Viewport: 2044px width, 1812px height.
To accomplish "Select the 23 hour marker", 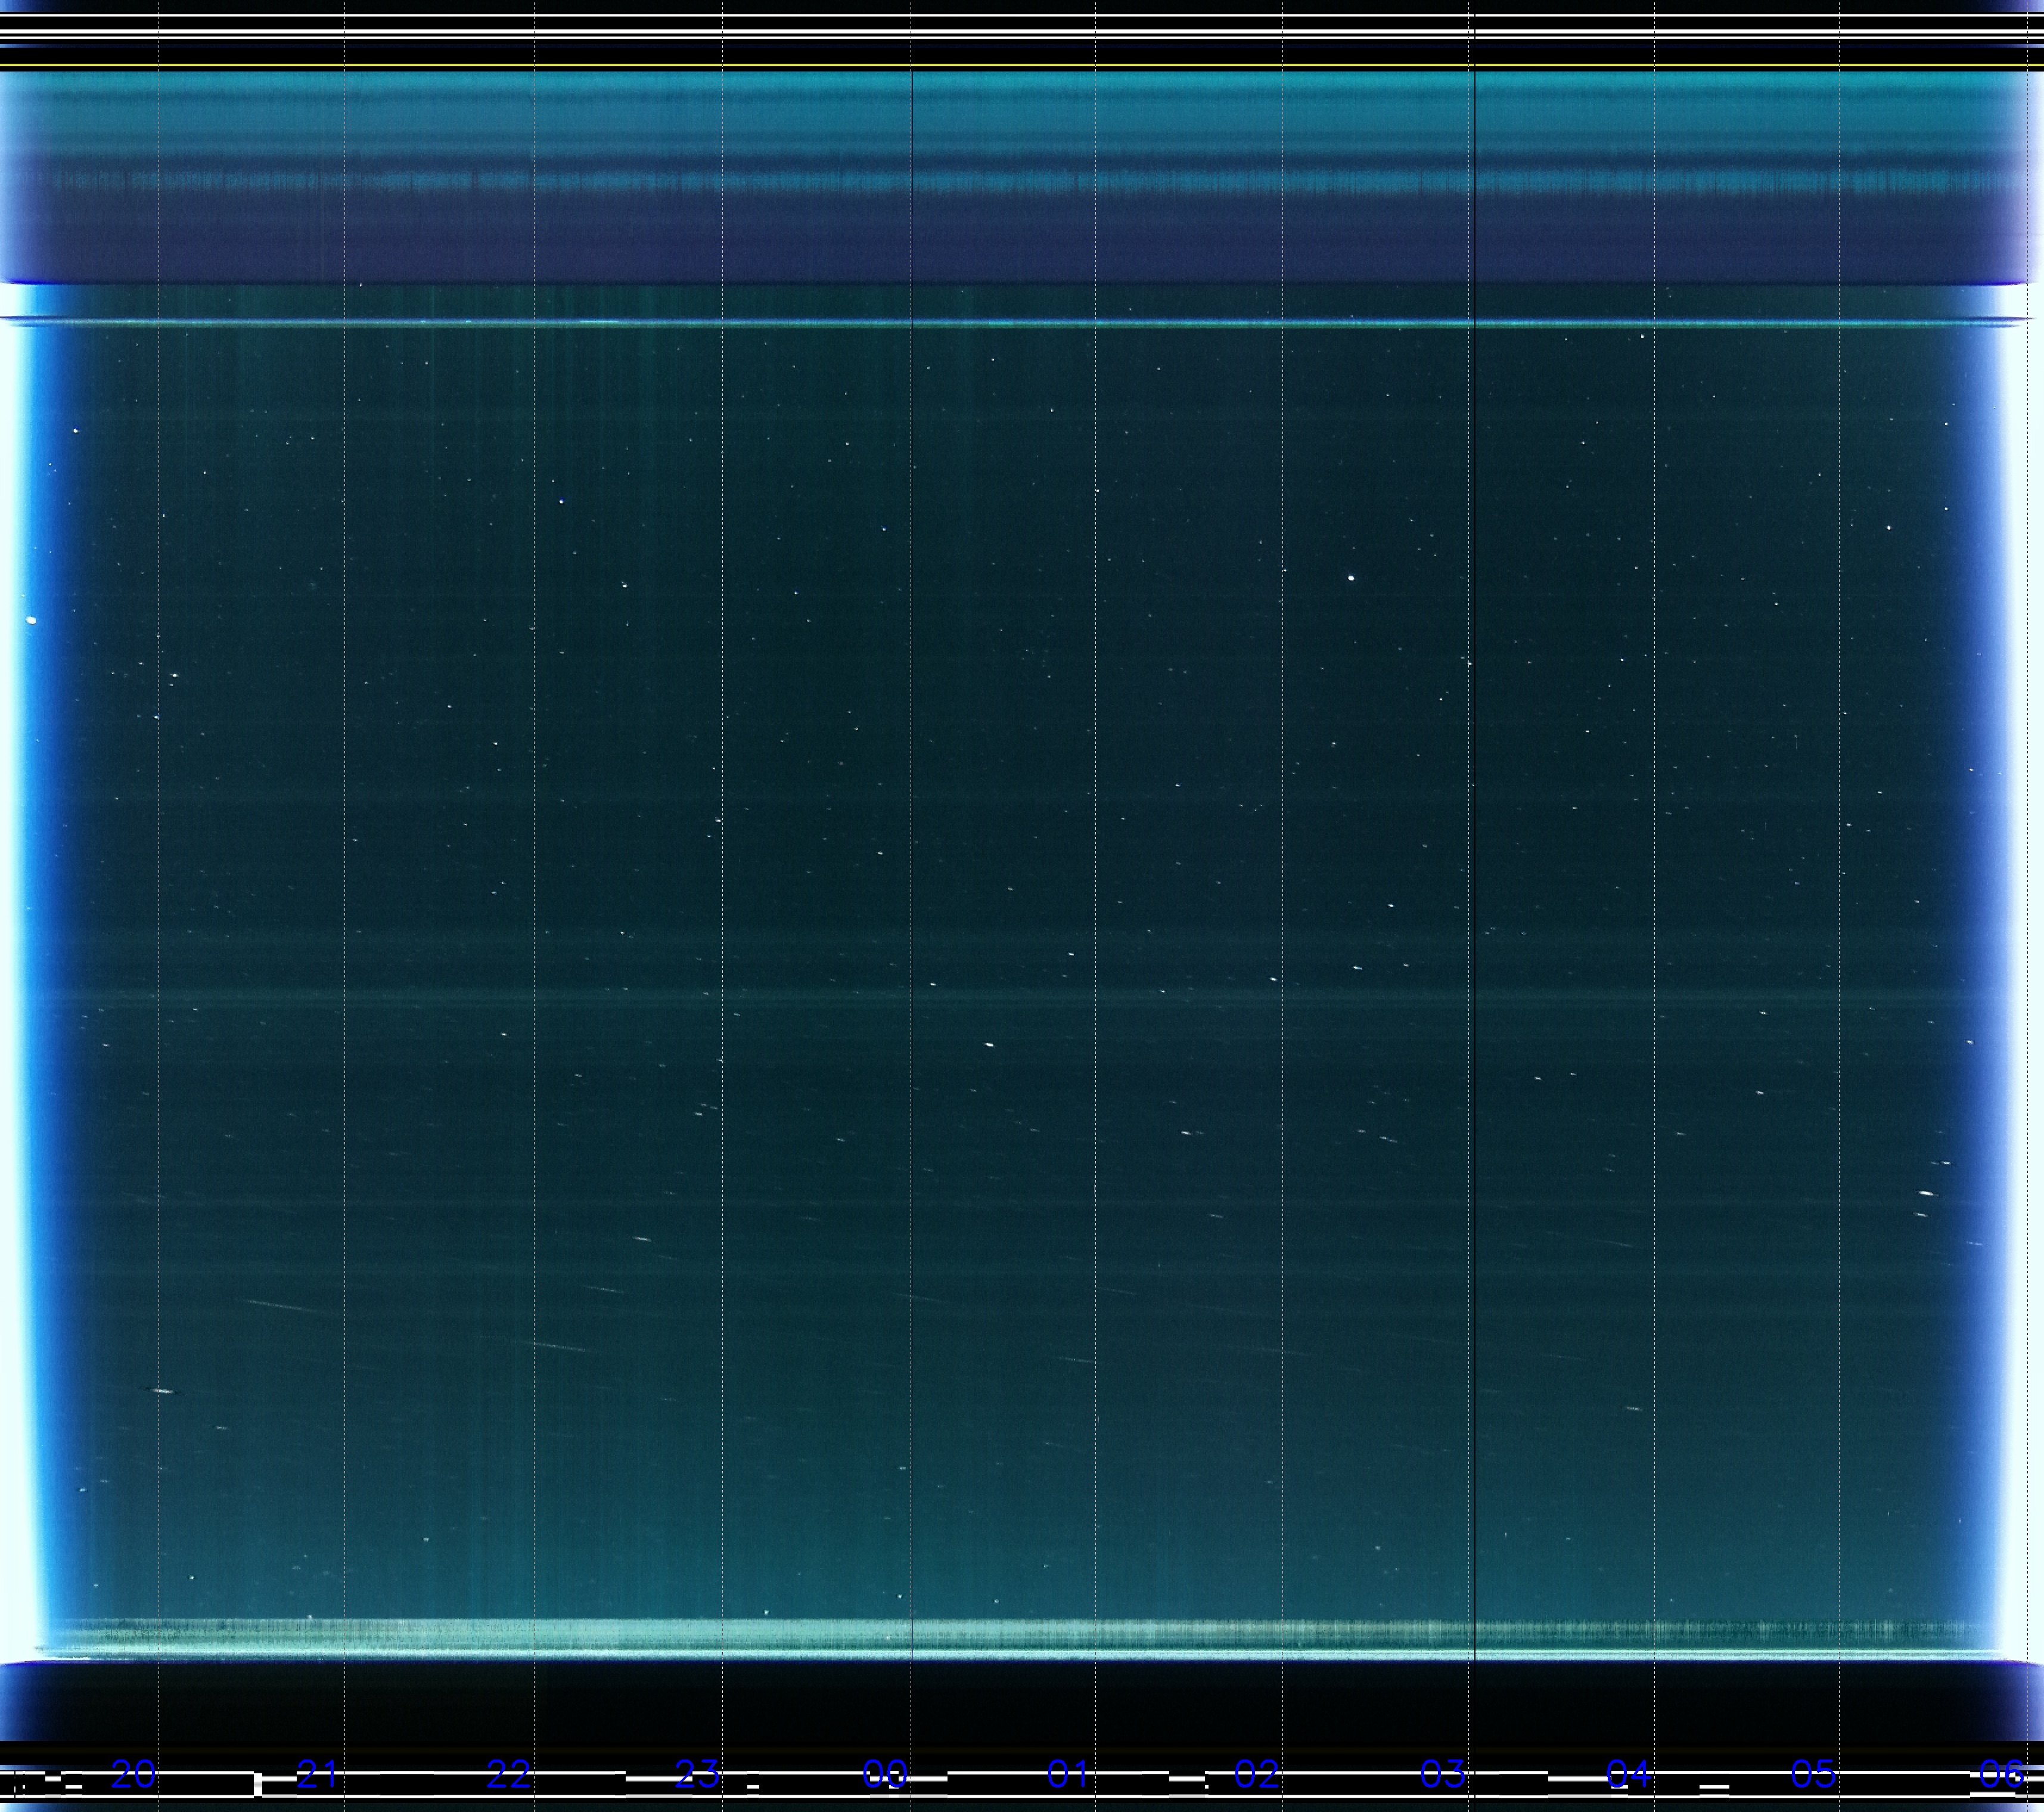I will pos(697,1774).
